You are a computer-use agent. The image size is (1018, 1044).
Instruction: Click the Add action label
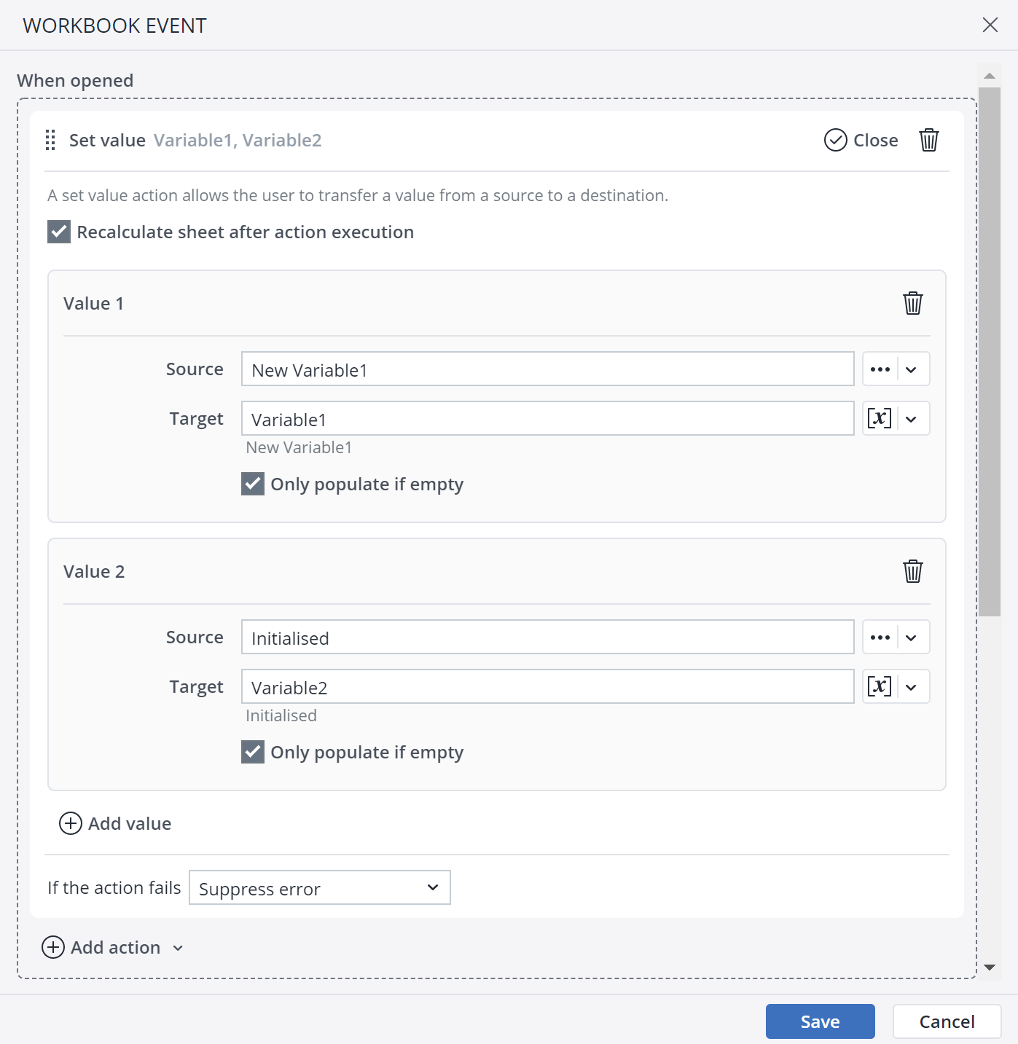[x=116, y=947]
